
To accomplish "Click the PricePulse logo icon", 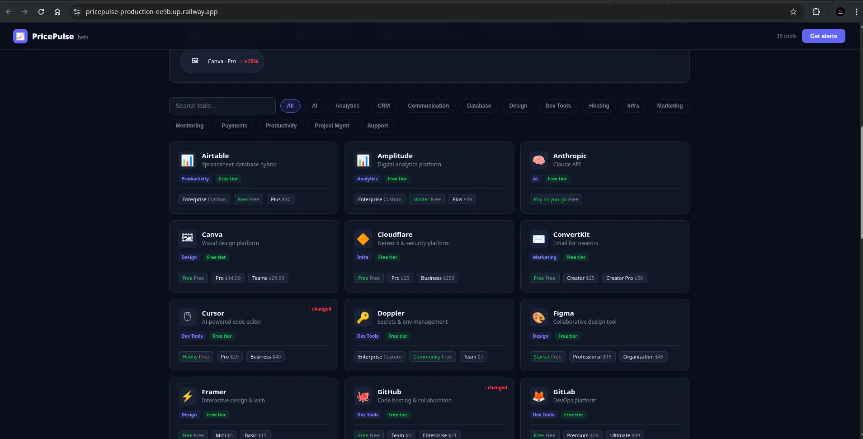I will click(20, 36).
